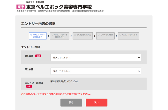Click the 第1志望を選択してください message
The width and height of the screenshot is (168, 110).
tap(65, 81)
